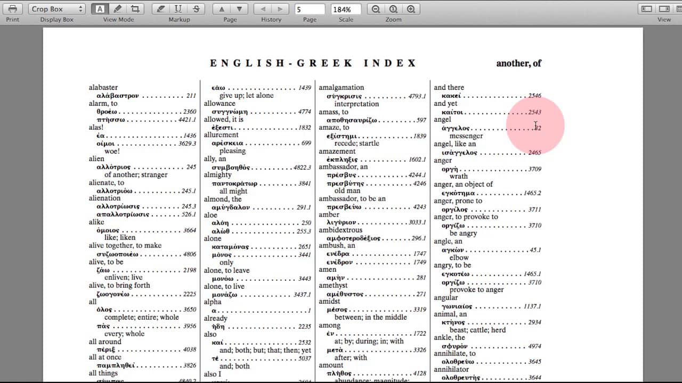Click the 'among' entry
The width and height of the screenshot is (682, 383).
329,326
